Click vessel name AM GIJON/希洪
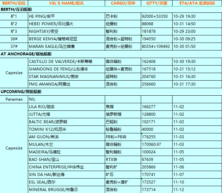This screenshot has width=222, height=193. (44, 137)
